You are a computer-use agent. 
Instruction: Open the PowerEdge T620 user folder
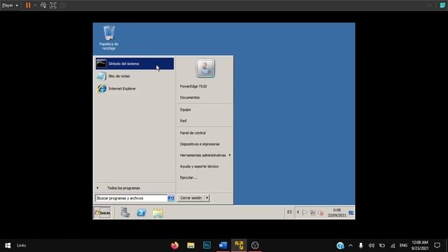click(193, 86)
